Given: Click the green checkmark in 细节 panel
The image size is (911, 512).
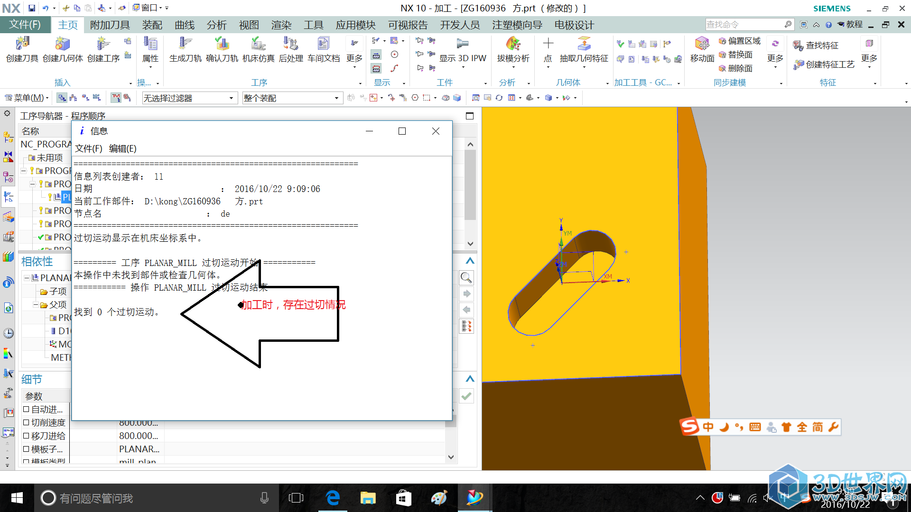Looking at the screenshot, I should click(x=466, y=396).
